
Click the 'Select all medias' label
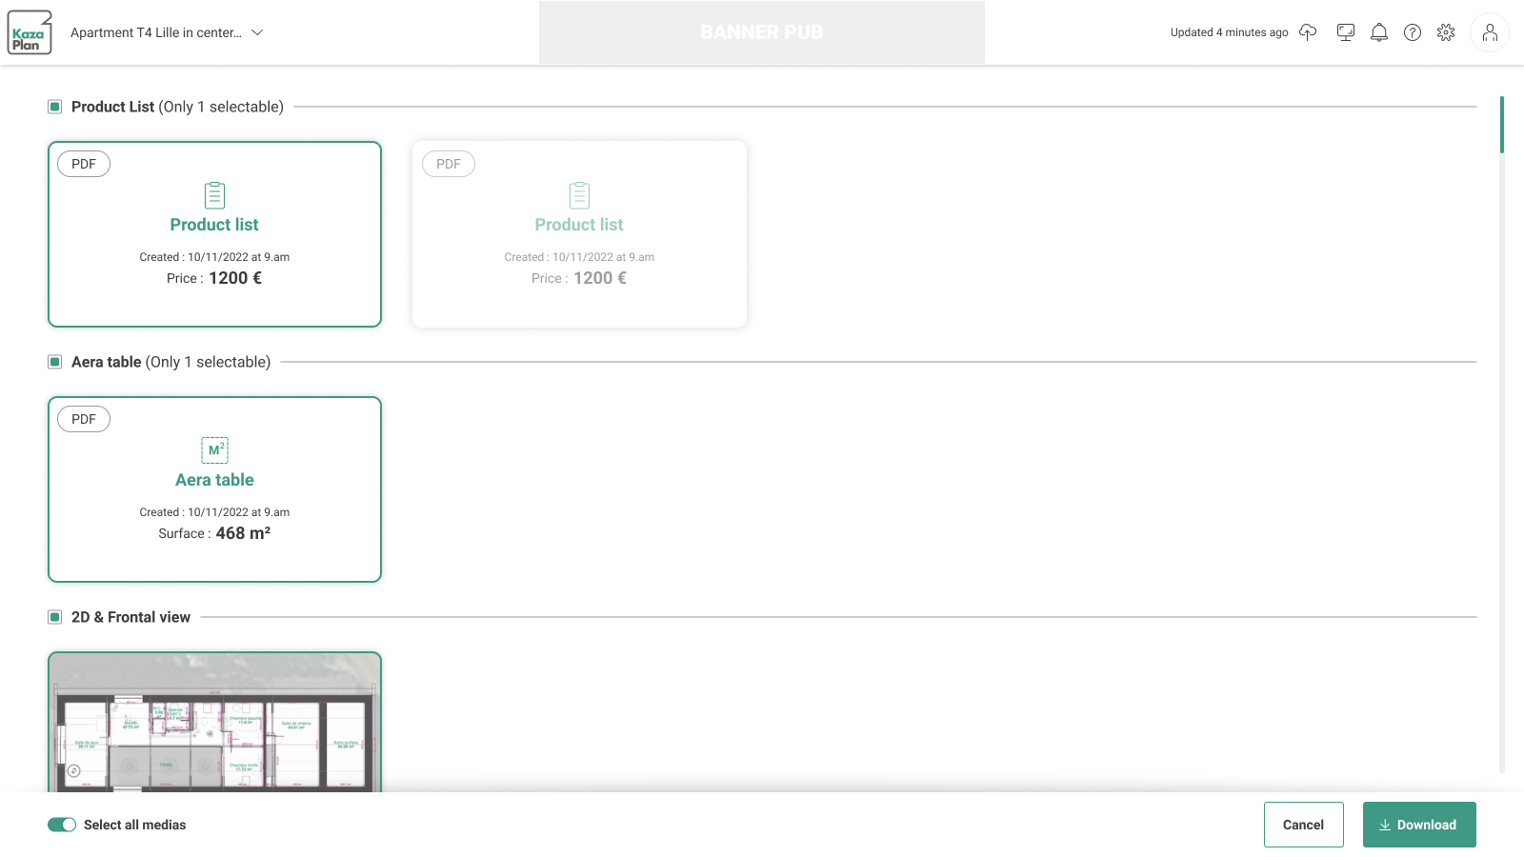point(134,825)
